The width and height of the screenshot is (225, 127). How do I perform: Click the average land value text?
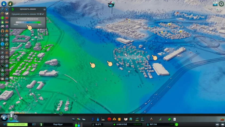point(28,14)
